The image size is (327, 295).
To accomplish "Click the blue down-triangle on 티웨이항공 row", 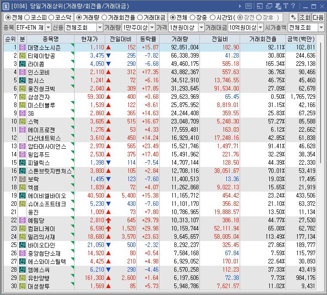I will point(108,56).
